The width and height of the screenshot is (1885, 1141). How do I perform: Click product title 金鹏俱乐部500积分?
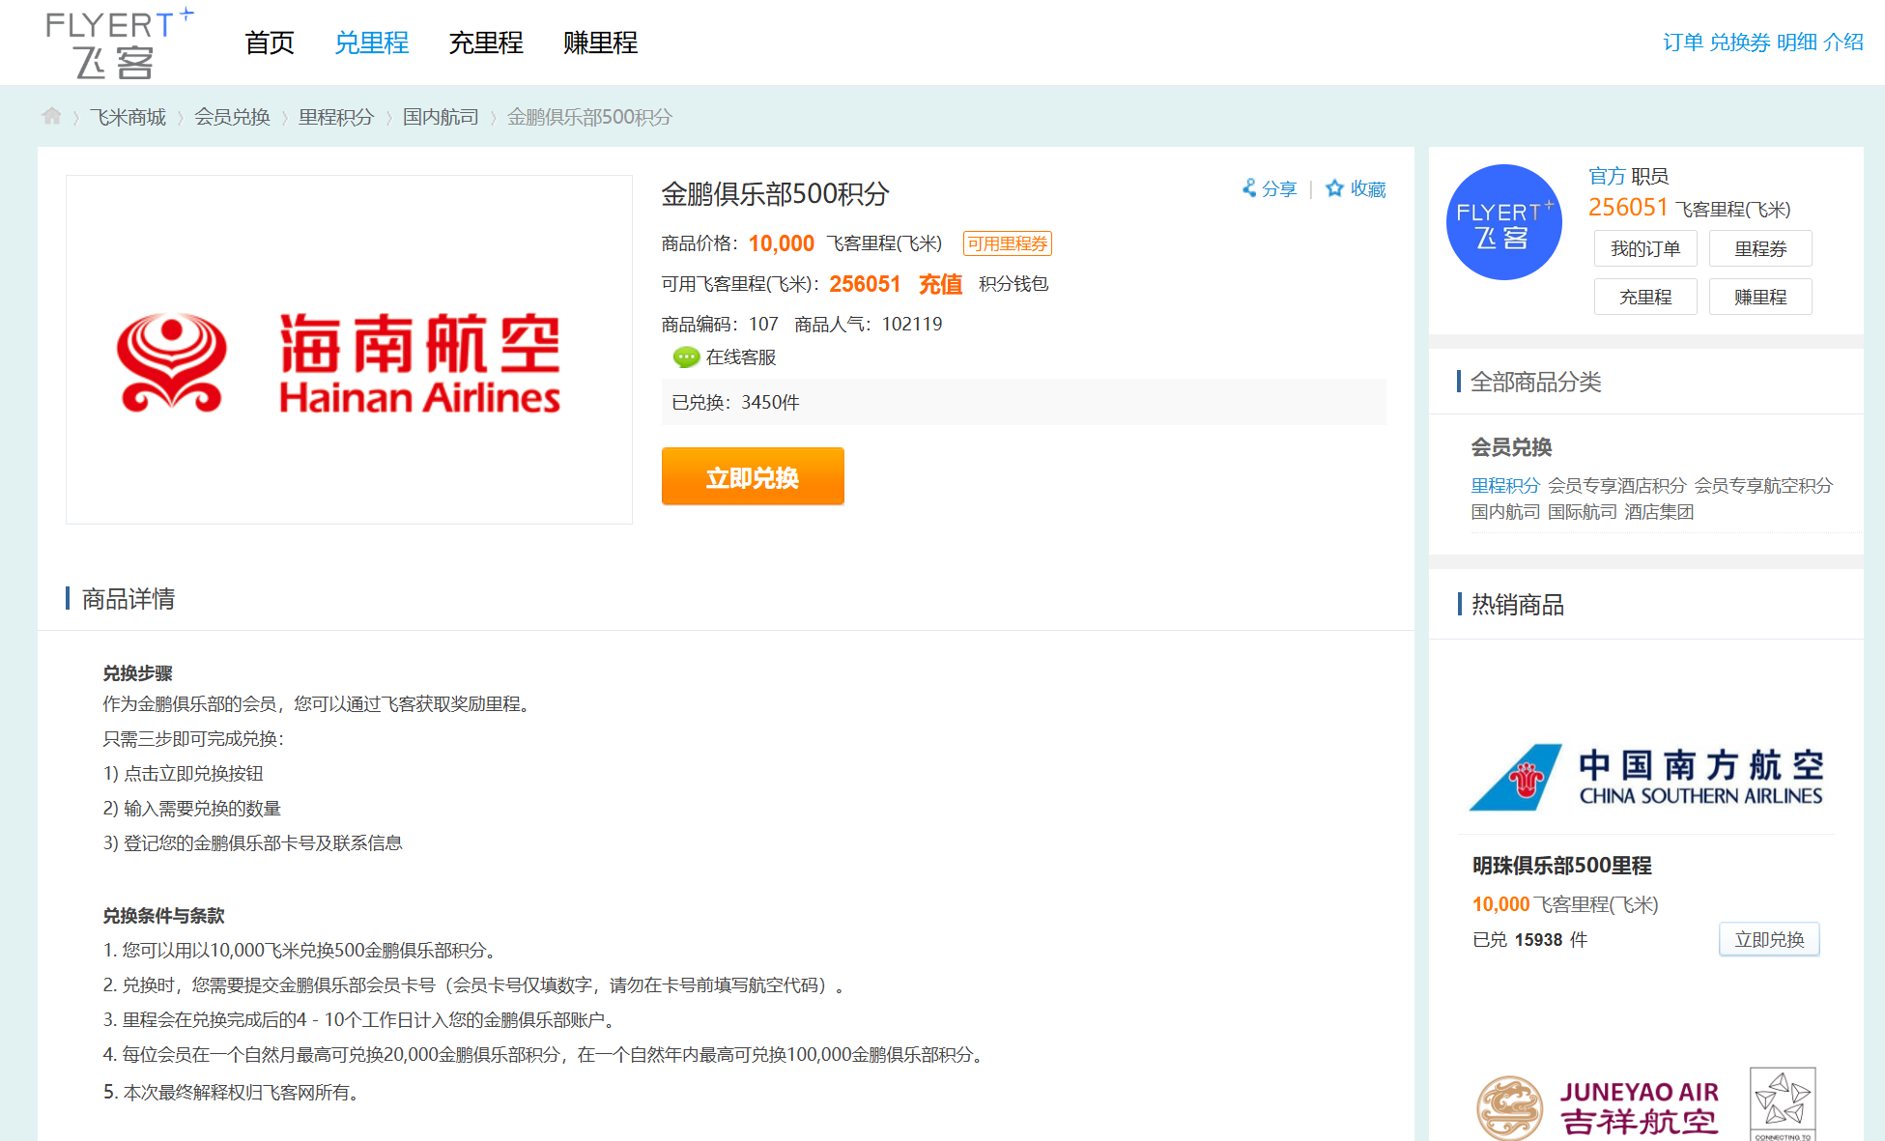point(775,194)
